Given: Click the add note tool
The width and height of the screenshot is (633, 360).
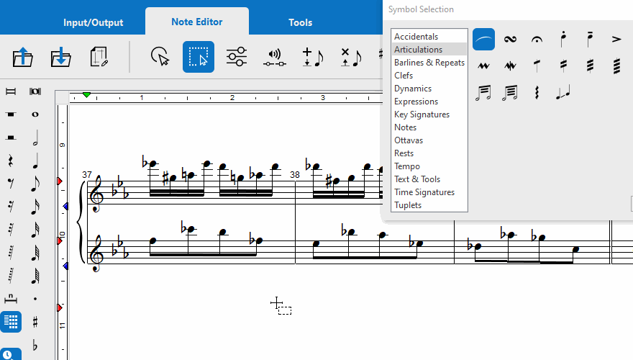Looking at the screenshot, I should click(313, 57).
